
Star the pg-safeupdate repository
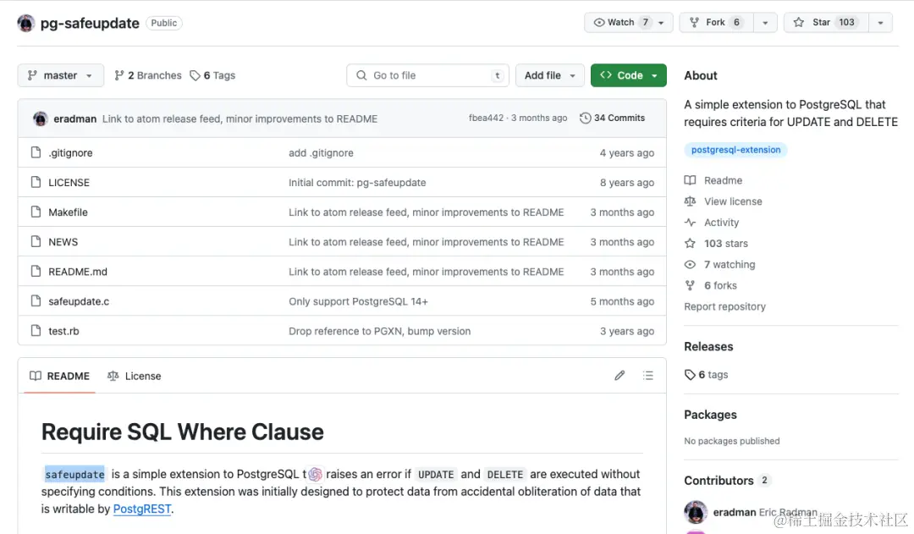[826, 22]
